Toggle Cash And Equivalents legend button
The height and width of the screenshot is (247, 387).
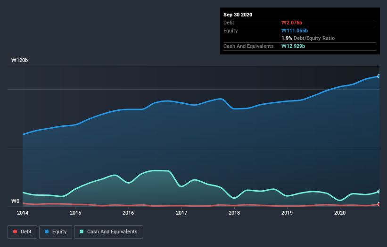(108, 232)
